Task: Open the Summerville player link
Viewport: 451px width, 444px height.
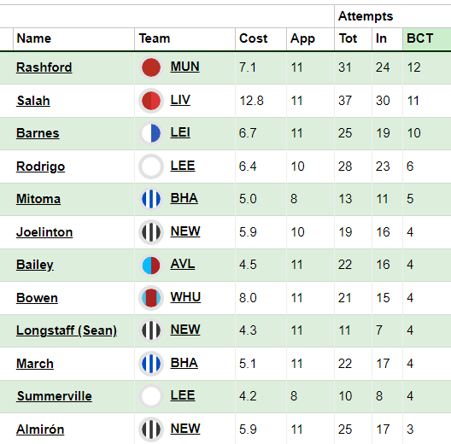Action: click(55, 396)
